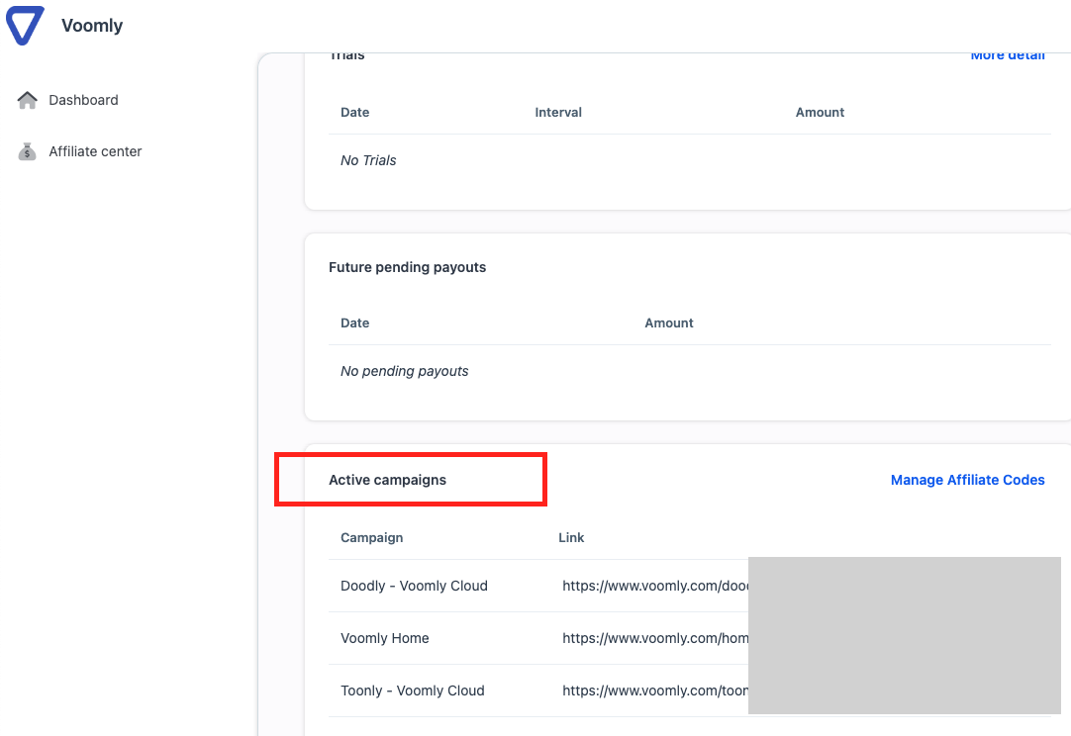Click the No pending payouts text
Viewport: 1071px width, 736px height.
coord(405,371)
